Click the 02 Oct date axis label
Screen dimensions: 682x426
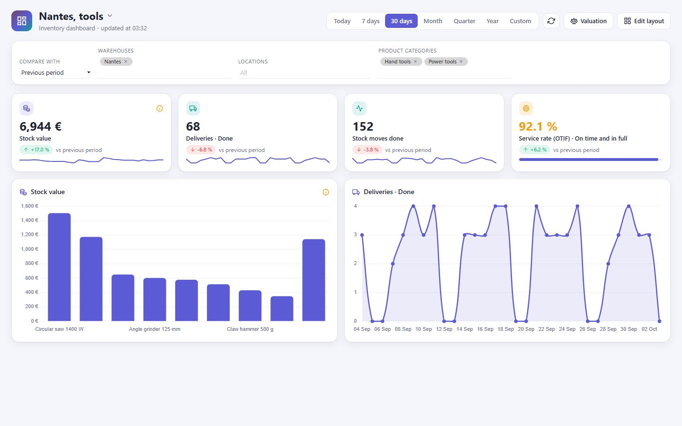click(649, 329)
